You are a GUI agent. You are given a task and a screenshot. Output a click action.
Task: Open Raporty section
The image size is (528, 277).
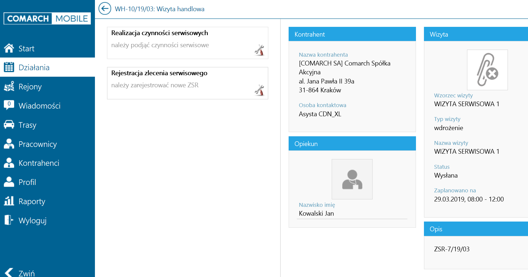47,201
